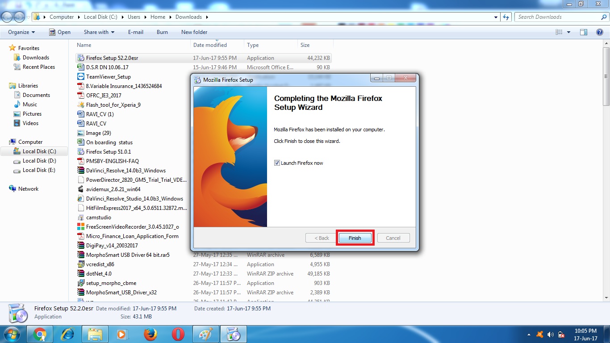Open Explorer help with the question mark icon
This screenshot has height=343, width=610.
pyautogui.click(x=600, y=32)
